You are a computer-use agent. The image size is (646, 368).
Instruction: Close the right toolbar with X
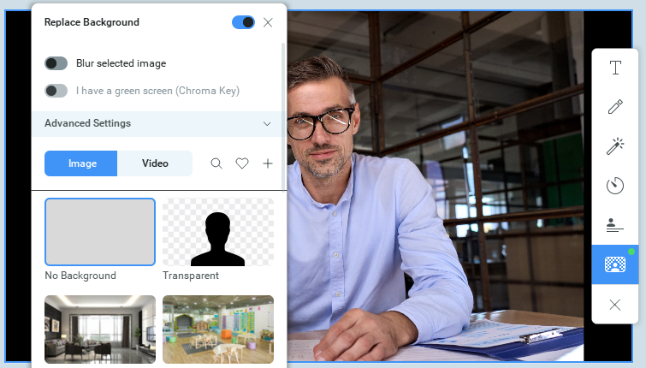click(614, 305)
